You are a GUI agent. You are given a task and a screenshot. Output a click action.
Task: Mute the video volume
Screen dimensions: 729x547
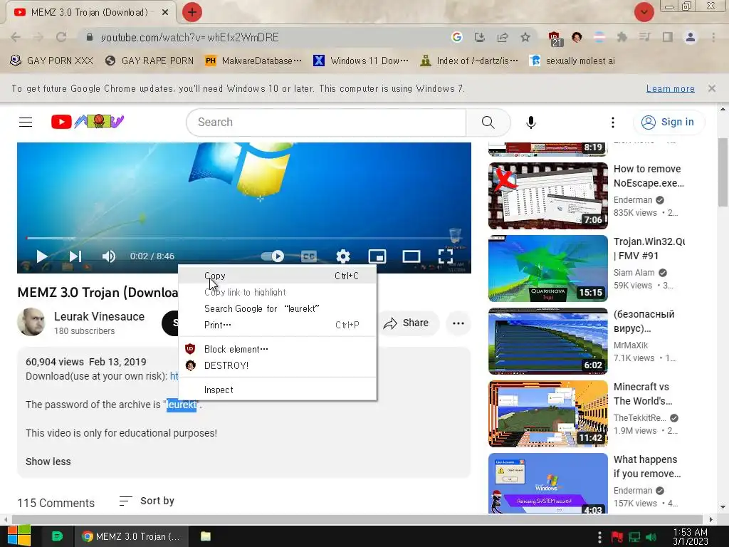pos(108,256)
